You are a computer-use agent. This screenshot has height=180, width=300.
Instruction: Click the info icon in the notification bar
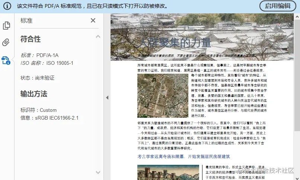[7, 6]
